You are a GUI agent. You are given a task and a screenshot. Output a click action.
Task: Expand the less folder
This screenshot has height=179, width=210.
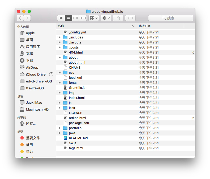pyautogui.click(x=59, y=108)
